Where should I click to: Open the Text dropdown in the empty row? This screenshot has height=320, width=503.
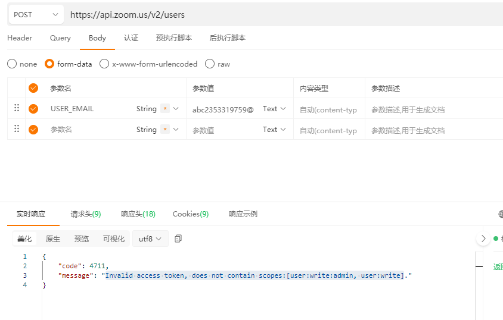click(274, 130)
